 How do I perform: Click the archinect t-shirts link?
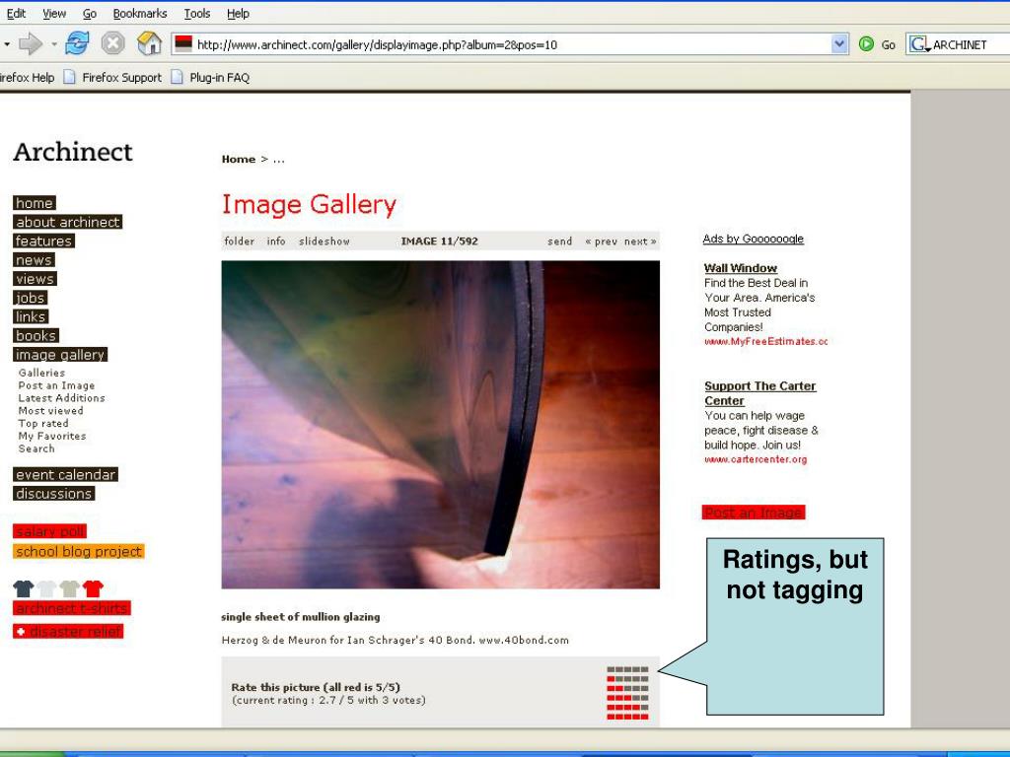(x=71, y=608)
